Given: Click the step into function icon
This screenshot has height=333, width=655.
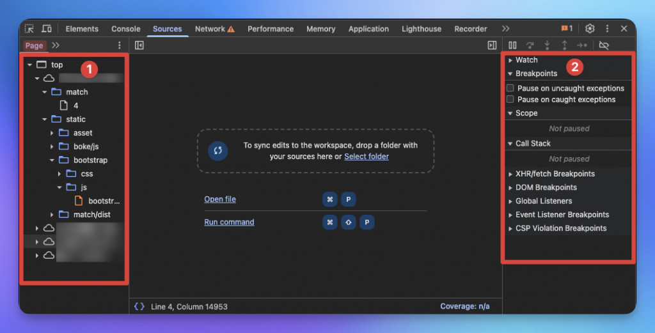Looking at the screenshot, I should point(547,45).
